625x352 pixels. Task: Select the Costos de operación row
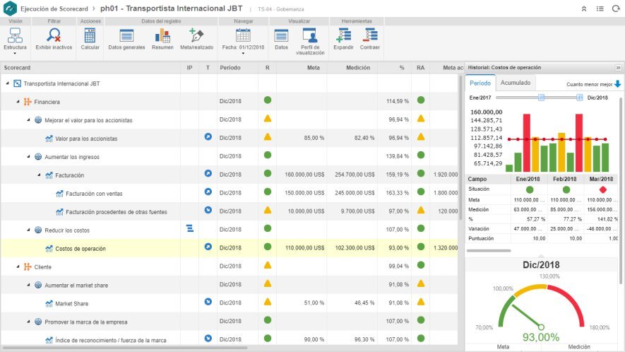tap(81, 249)
